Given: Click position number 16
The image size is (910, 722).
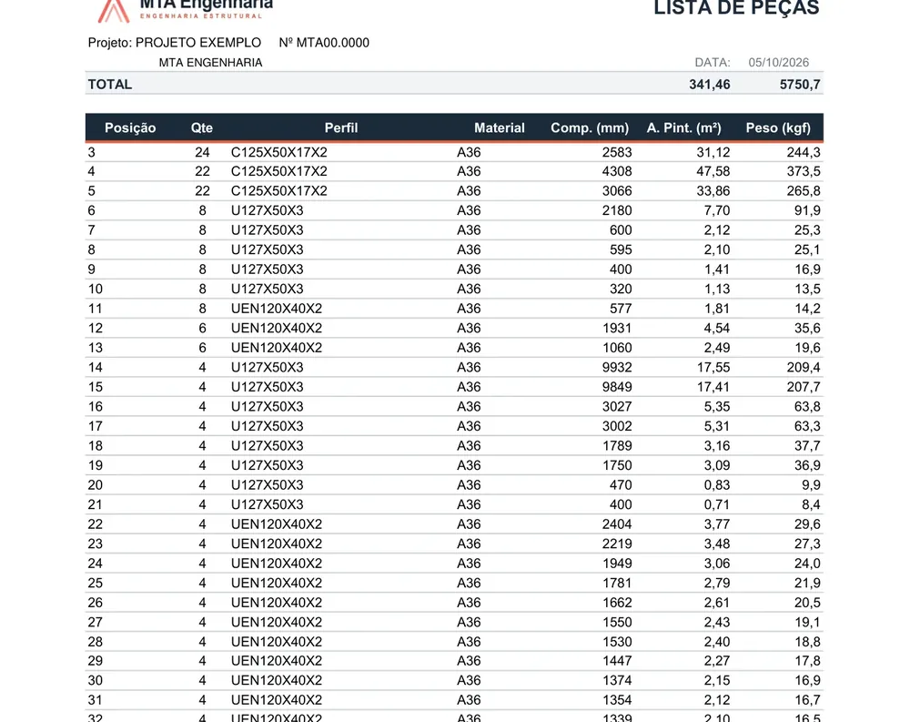Looking at the screenshot, I should (96, 407).
